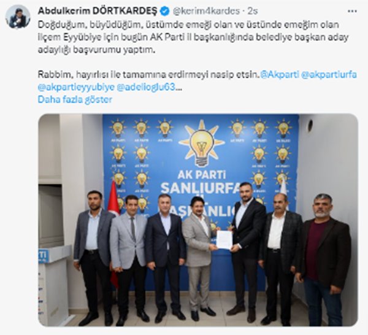Click the blue verified badge icon
This screenshot has width=368, height=335.
click(165, 11)
